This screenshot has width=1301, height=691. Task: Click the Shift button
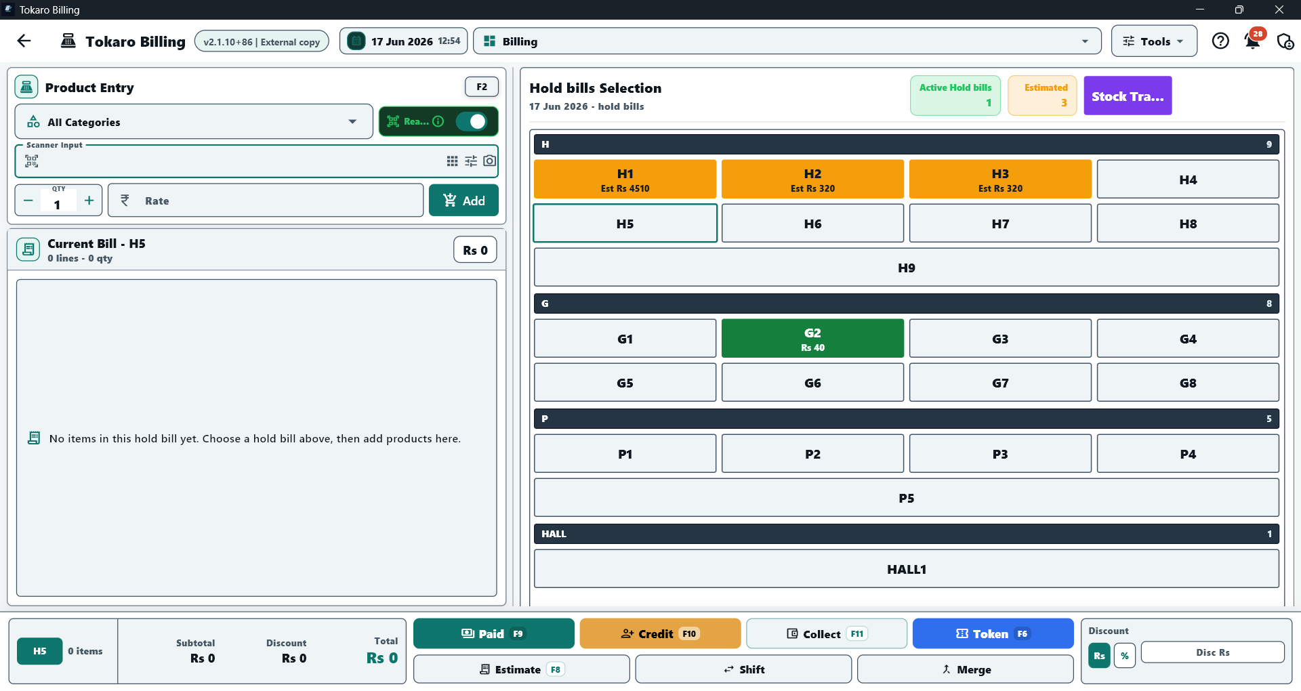point(743,669)
